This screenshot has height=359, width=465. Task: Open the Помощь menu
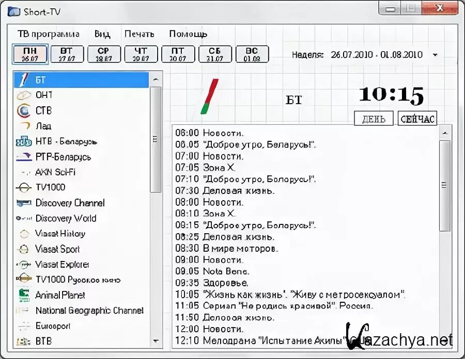click(188, 34)
